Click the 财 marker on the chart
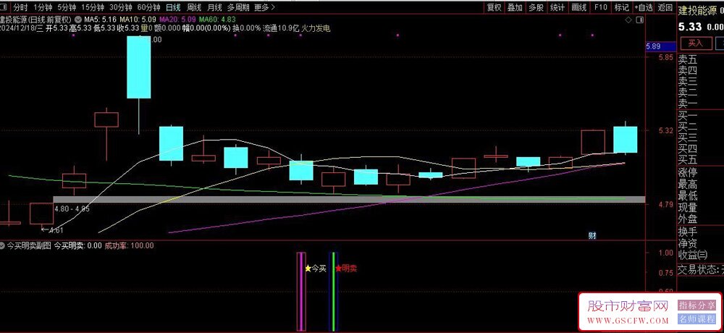The height and width of the screenshot is (333, 724). pyautogui.click(x=592, y=235)
